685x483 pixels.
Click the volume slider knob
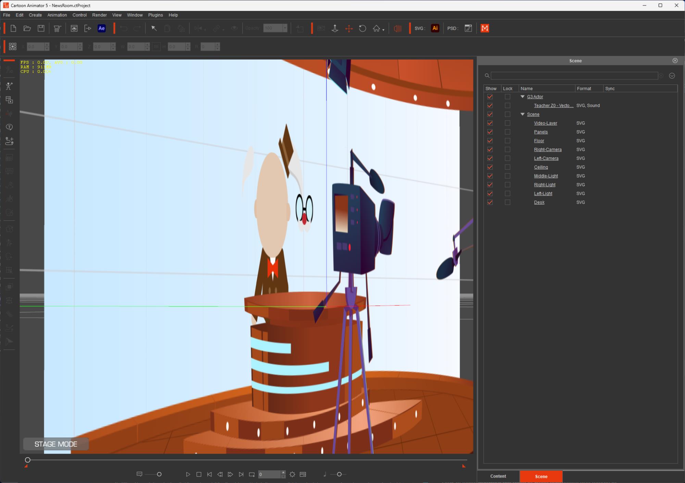point(339,474)
